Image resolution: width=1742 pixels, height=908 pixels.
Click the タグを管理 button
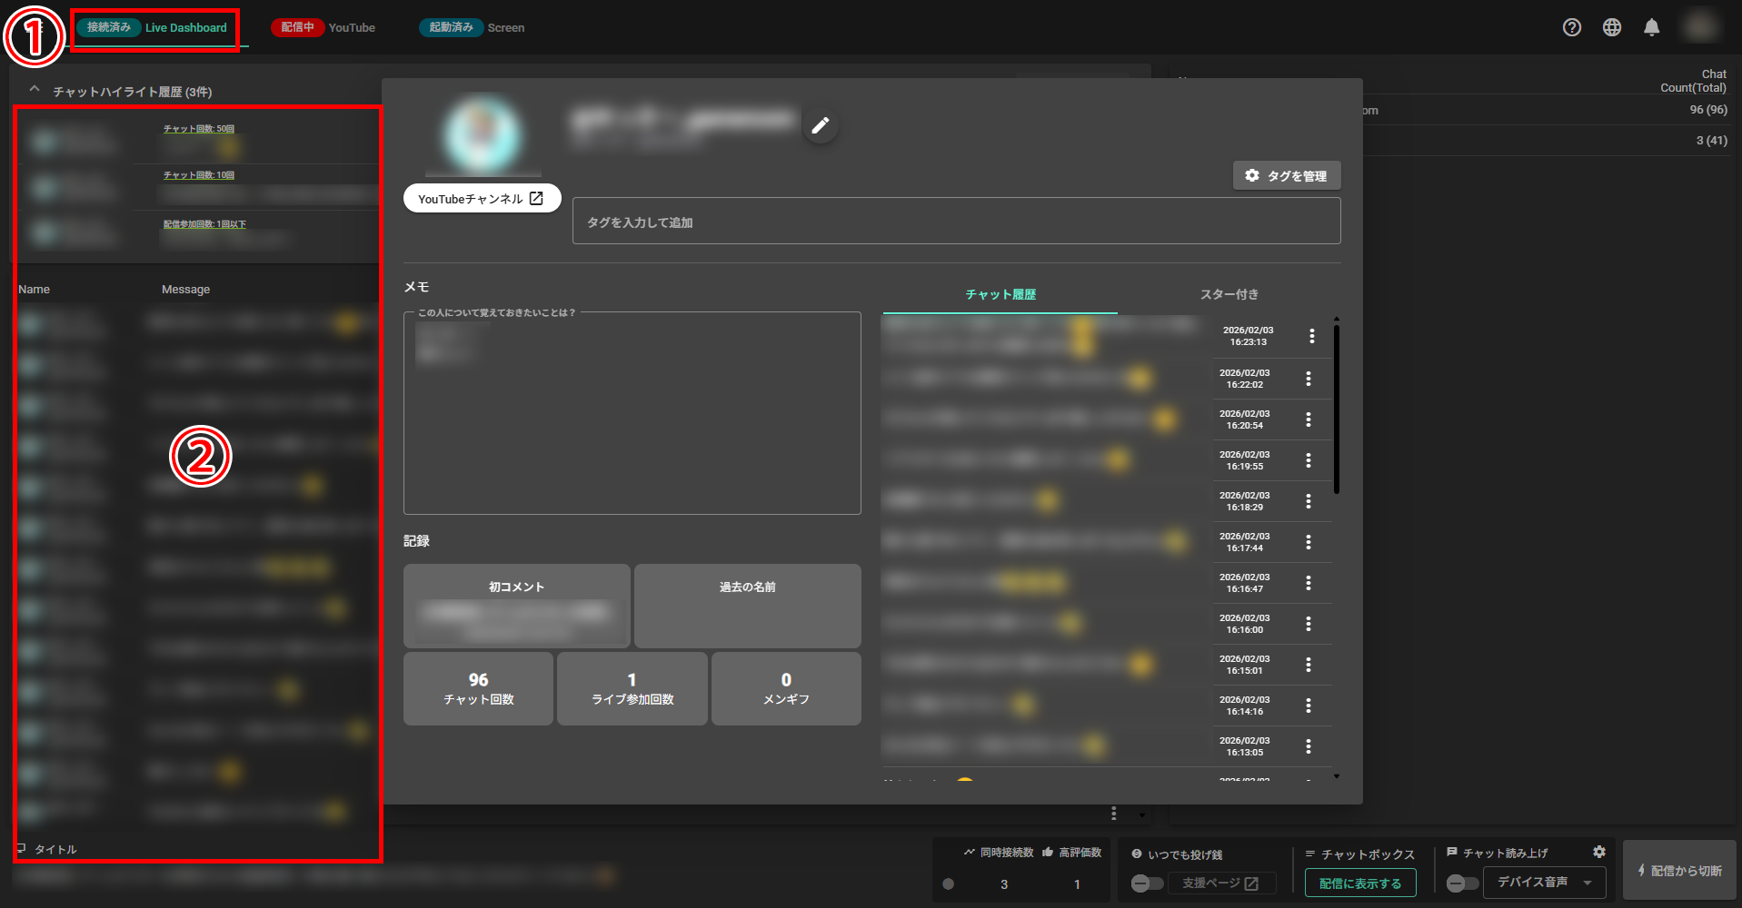pyautogui.click(x=1287, y=176)
